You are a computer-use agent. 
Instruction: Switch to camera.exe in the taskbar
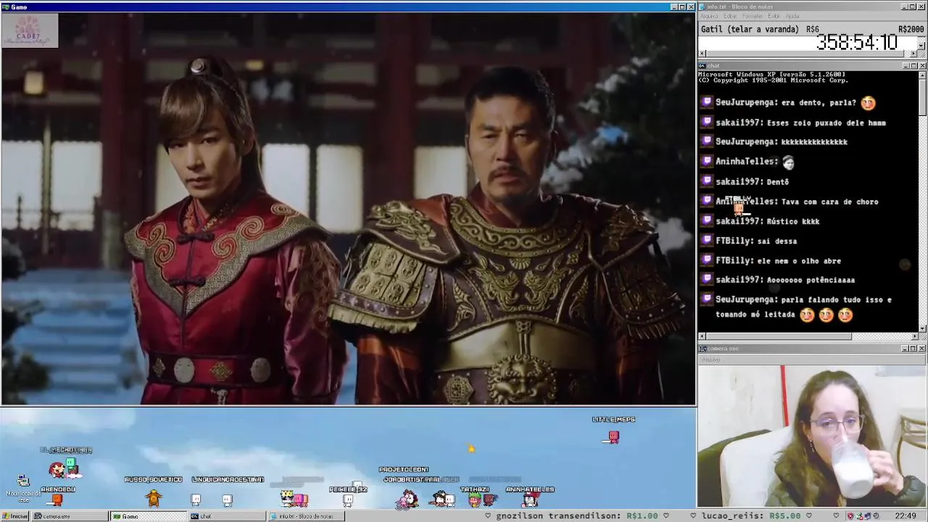tap(70, 516)
